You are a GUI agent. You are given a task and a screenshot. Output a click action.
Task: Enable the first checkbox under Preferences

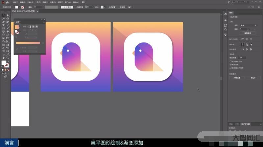pyautogui.click(x=230, y=61)
